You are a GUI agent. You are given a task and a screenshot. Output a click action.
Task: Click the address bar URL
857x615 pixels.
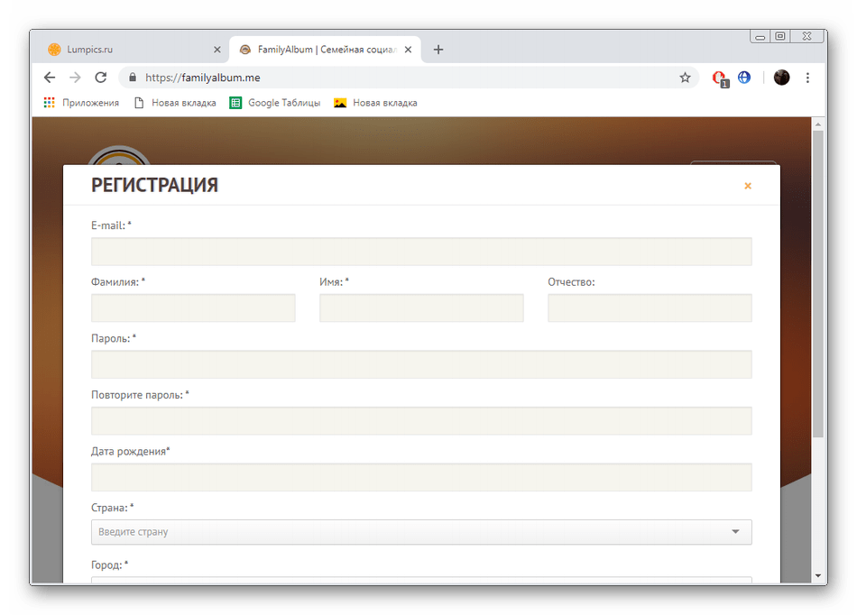coord(202,78)
